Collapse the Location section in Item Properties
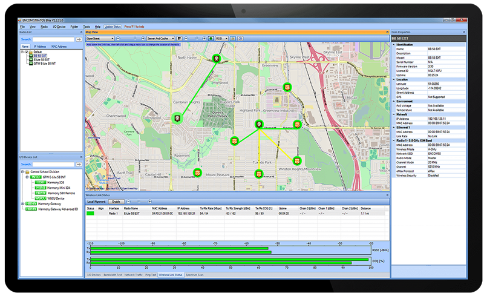The height and width of the screenshot is (299, 484). click(394, 79)
